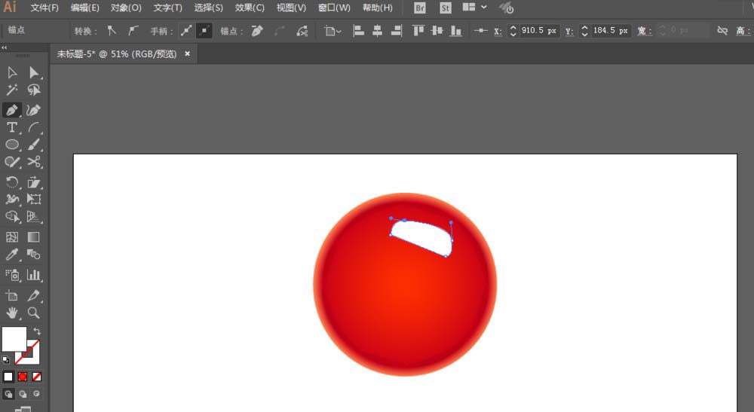This screenshot has height=412, width=754.
Task: Pick the Magic Wand tool
Action: pyautogui.click(x=12, y=90)
